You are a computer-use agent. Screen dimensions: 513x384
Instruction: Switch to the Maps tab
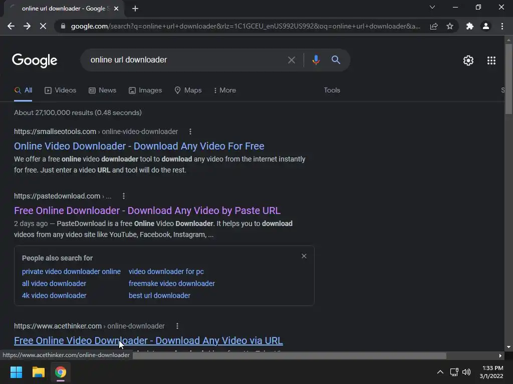[188, 90]
